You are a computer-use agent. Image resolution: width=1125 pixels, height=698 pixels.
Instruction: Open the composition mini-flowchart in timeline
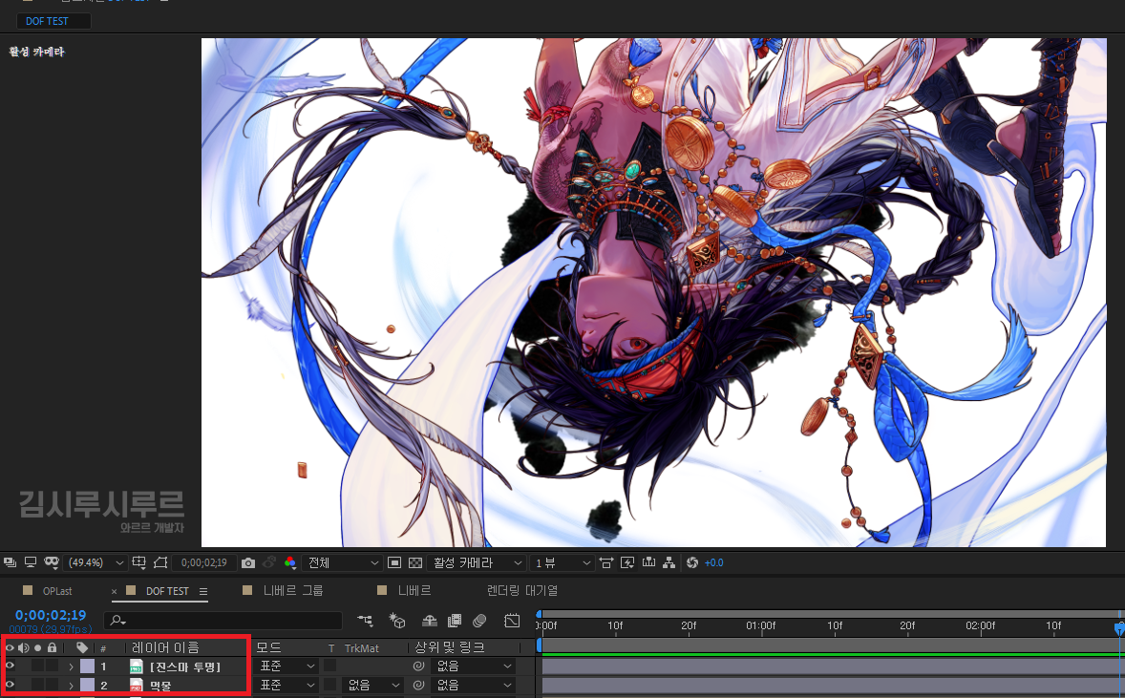click(365, 621)
